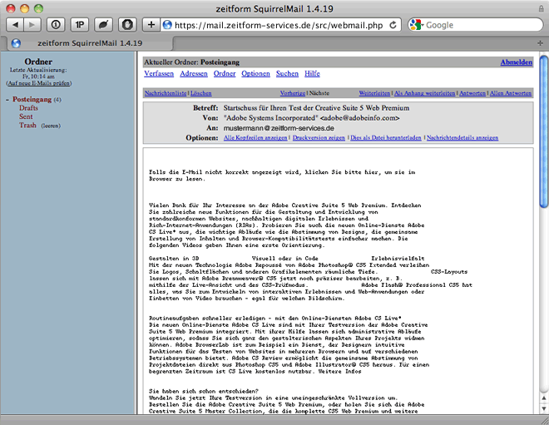Click the circled-1 info toolbar icon
Image resolution: width=549 pixels, height=425 pixels.
[56, 25]
